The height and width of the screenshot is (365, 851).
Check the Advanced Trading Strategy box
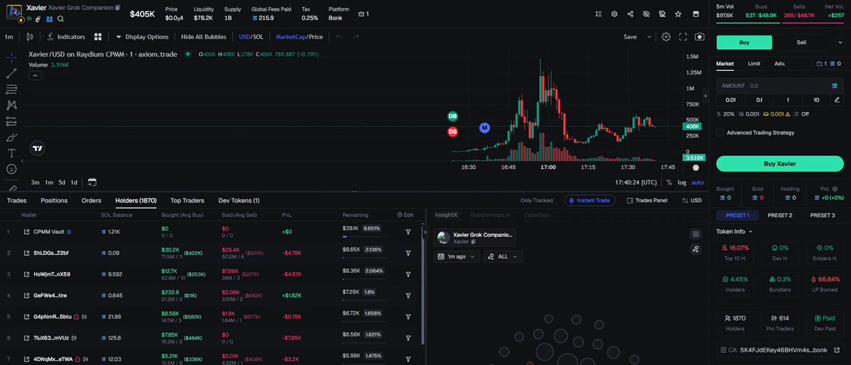(x=720, y=133)
